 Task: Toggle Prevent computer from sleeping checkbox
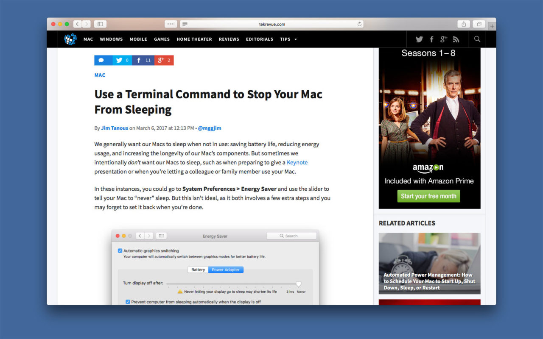pos(128,302)
